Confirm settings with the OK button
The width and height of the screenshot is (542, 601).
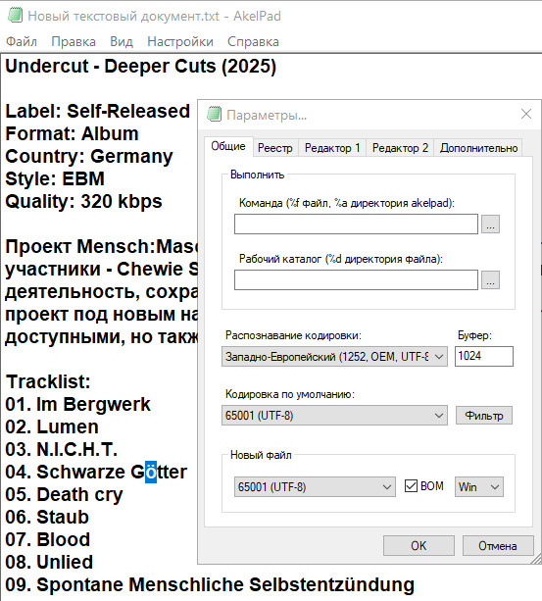pos(419,545)
